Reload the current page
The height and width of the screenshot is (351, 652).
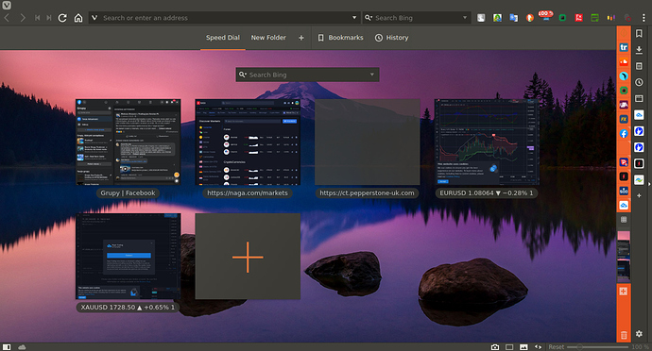tap(62, 18)
